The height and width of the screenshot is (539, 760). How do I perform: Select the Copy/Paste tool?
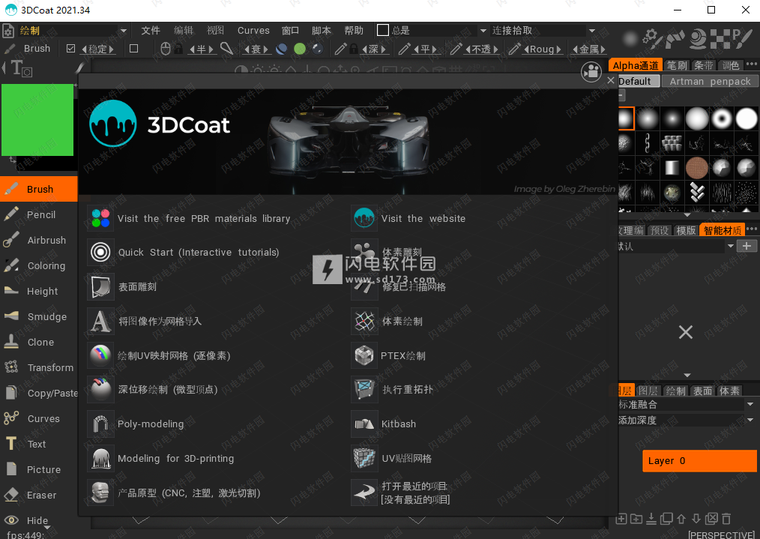pos(39,393)
